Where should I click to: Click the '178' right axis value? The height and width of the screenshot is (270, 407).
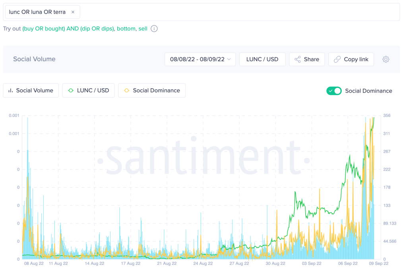point(387,187)
